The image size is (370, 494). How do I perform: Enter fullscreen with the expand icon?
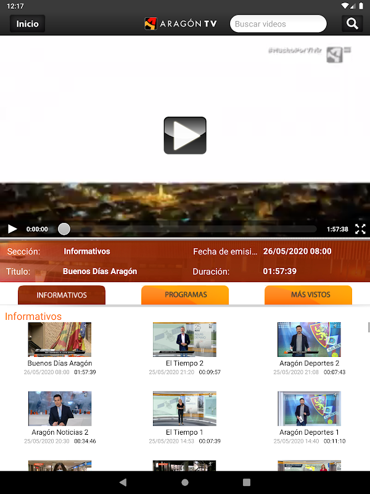pos(360,229)
